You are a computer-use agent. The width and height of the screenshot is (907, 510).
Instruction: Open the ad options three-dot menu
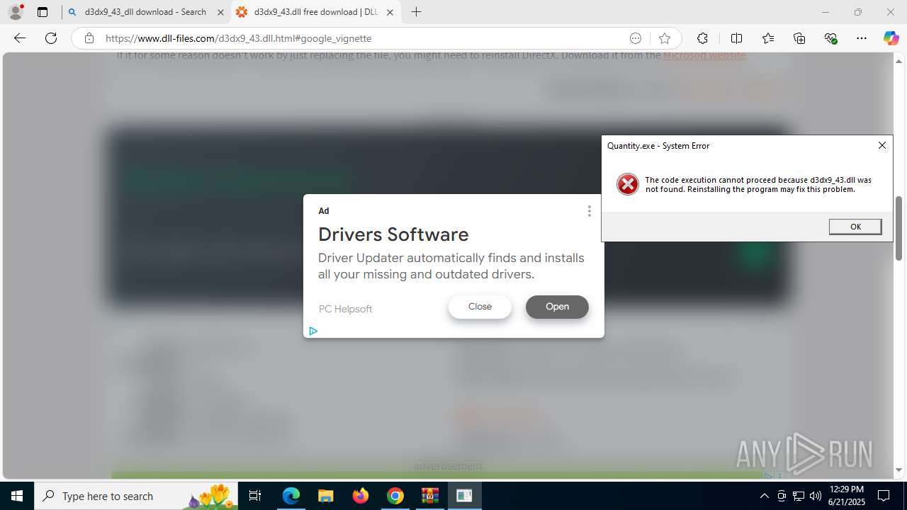tap(589, 211)
